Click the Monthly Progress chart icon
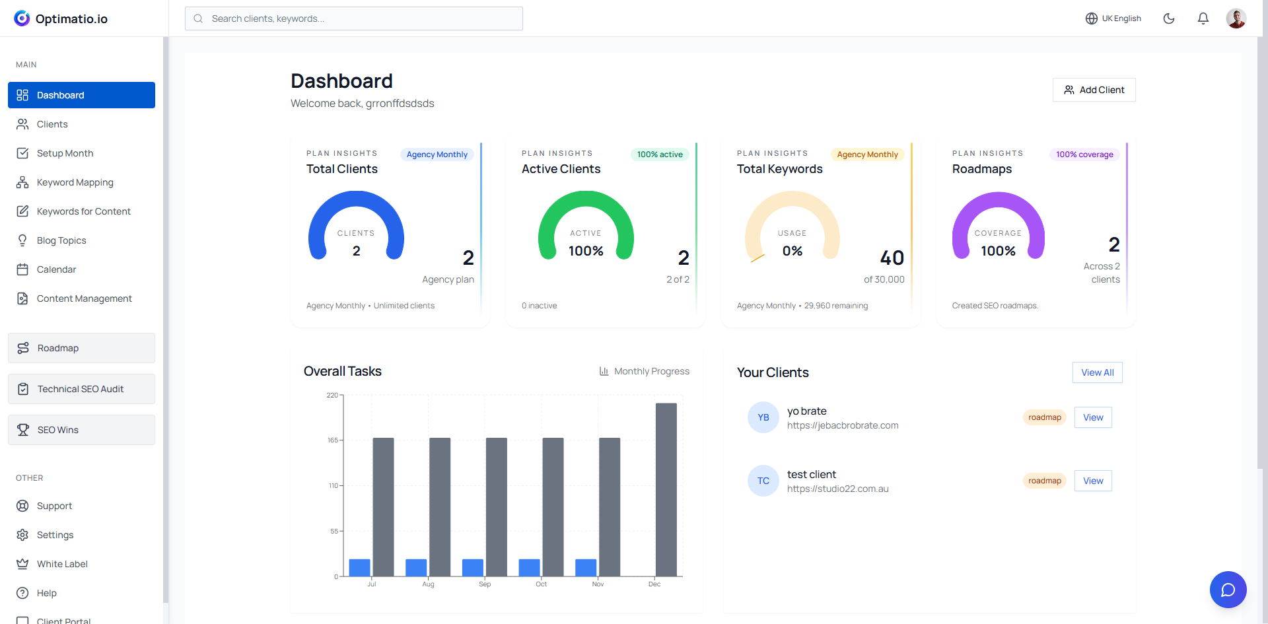This screenshot has width=1268, height=624. click(605, 371)
